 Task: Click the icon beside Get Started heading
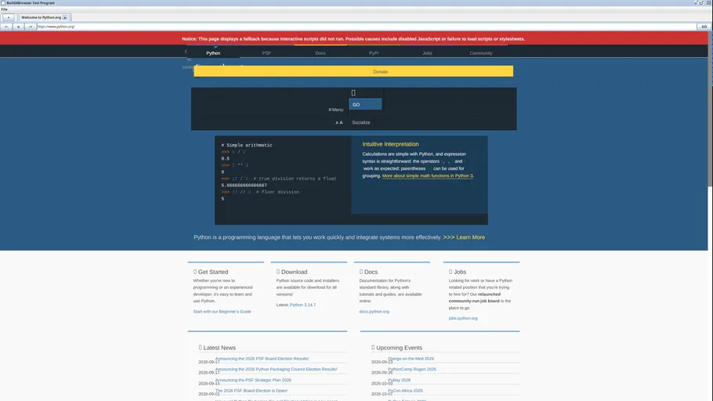[195, 272]
